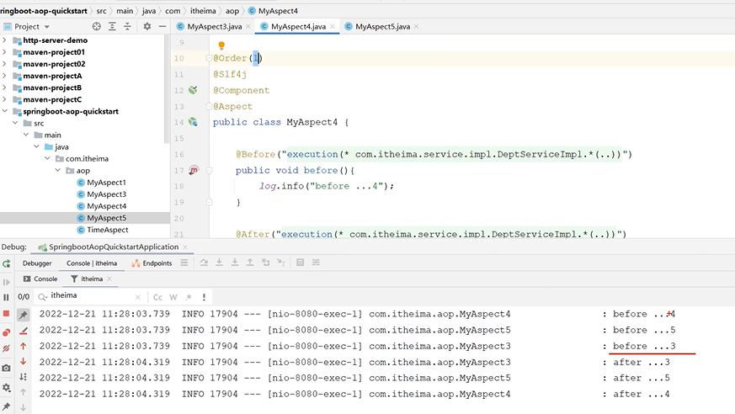Image resolution: width=735 pixels, height=414 pixels.
Task: Switch to Debugger tab
Action: click(x=37, y=263)
